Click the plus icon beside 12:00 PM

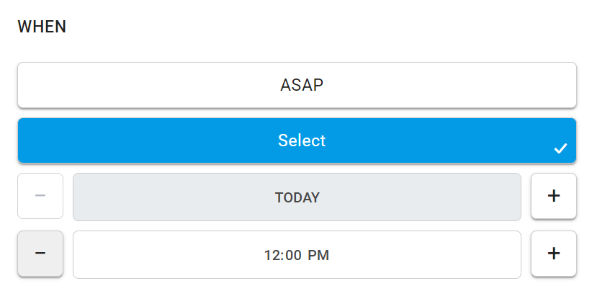(x=554, y=254)
